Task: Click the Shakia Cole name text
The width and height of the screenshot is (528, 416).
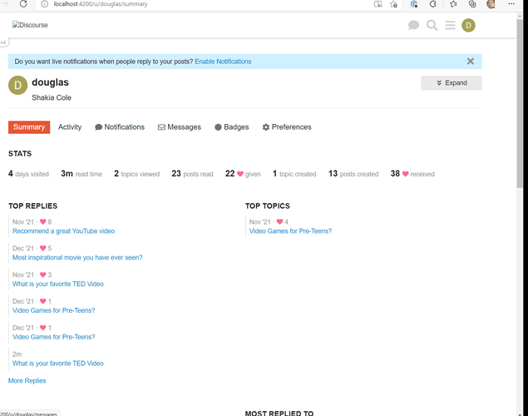Action: [52, 97]
